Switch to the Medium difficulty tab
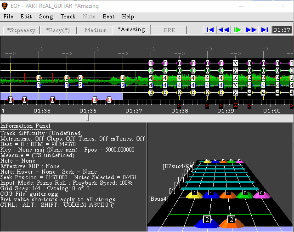The image size is (294, 232). pyautogui.click(x=96, y=30)
